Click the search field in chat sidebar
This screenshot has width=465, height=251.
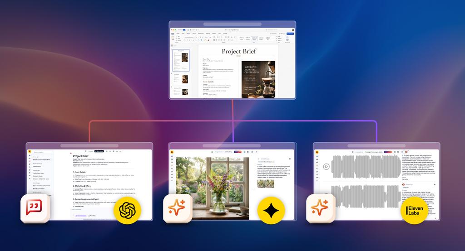click(x=42, y=152)
